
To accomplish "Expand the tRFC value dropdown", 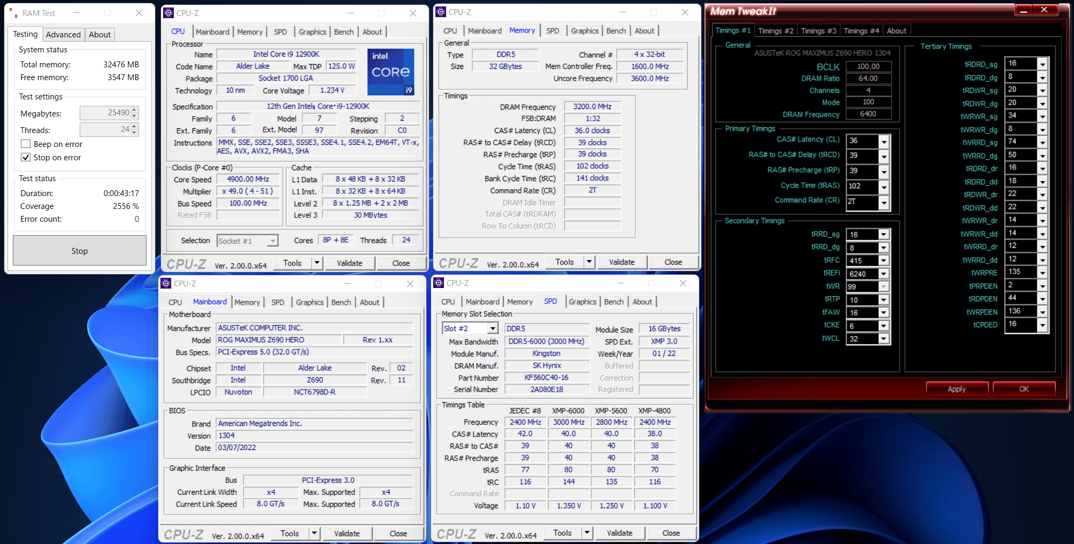I will pyautogui.click(x=884, y=261).
